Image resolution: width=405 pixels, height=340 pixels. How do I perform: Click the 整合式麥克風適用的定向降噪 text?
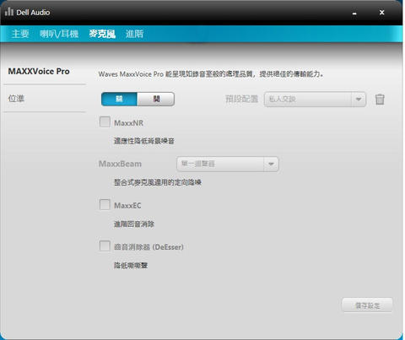point(158,182)
